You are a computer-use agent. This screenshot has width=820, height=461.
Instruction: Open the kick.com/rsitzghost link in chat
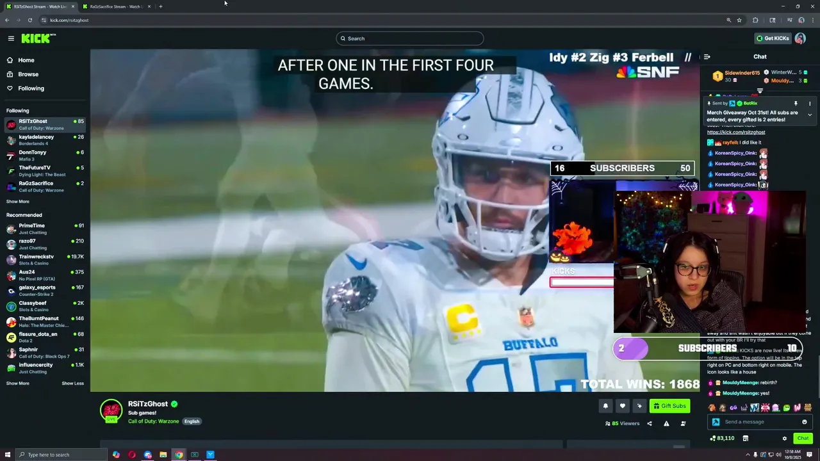click(736, 133)
